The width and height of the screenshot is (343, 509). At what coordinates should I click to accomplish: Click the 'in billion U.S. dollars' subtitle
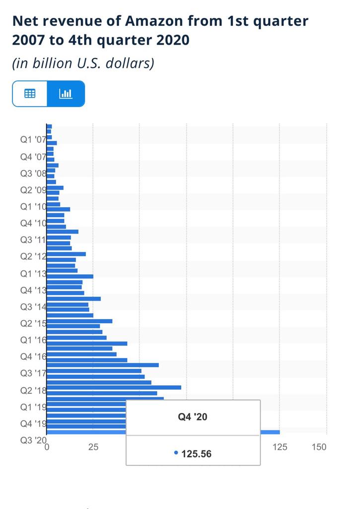tap(83, 63)
